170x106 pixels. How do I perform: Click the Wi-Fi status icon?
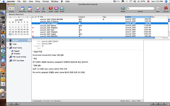131,1
